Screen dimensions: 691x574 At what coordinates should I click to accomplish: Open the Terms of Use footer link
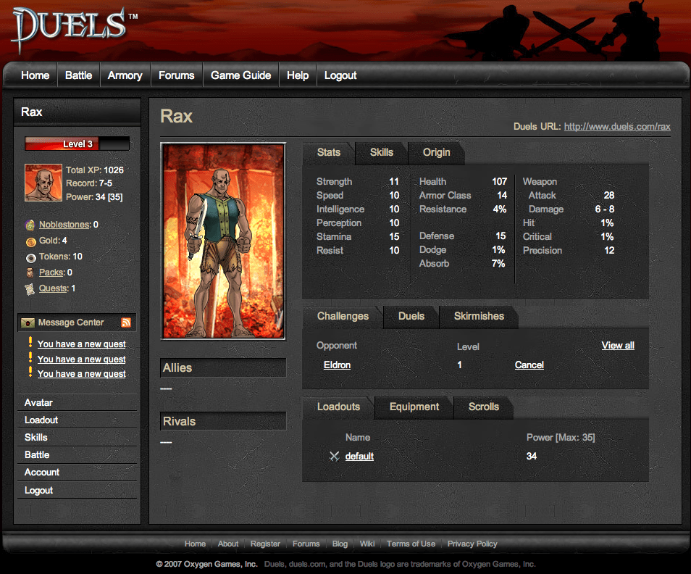(411, 544)
